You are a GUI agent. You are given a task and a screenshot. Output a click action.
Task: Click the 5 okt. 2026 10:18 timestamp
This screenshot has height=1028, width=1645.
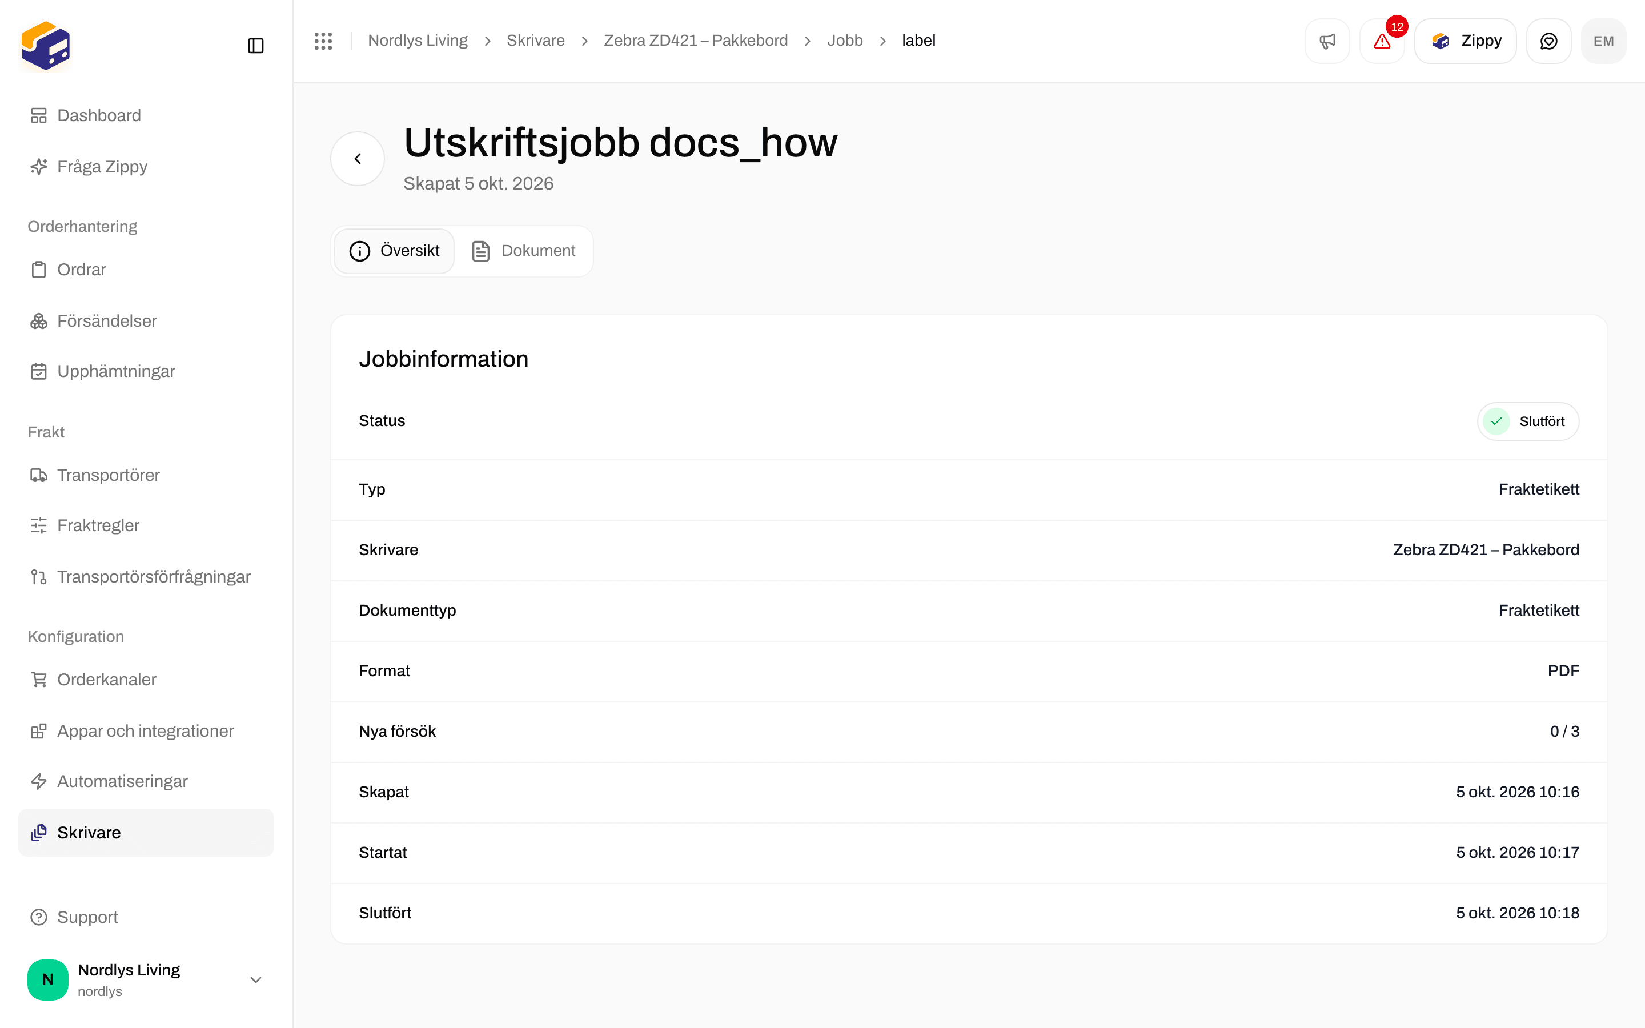point(1517,913)
